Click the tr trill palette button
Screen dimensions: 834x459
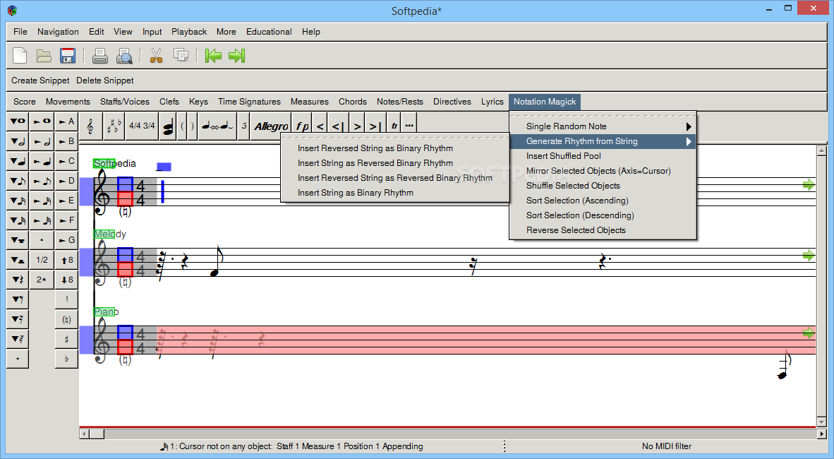(394, 126)
